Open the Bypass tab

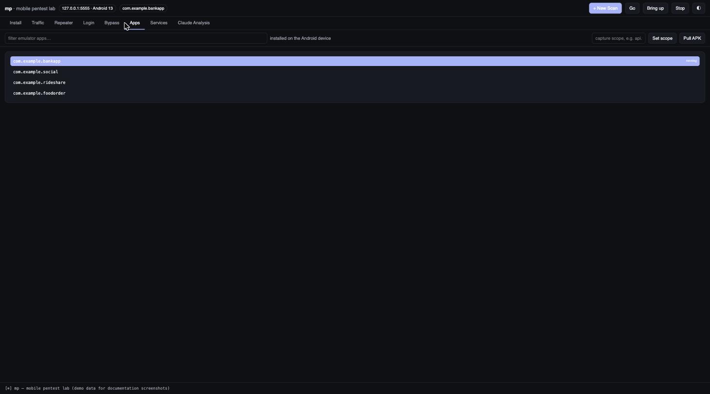point(112,23)
